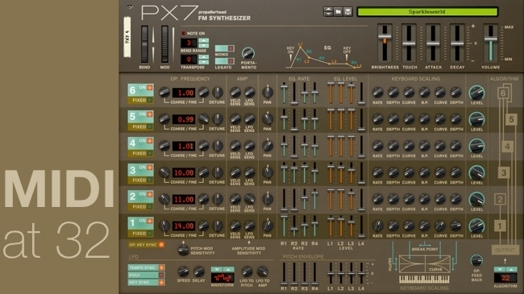Toggle the LEGATO switch
This screenshot has height=294, width=524.
(x=224, y=61)
